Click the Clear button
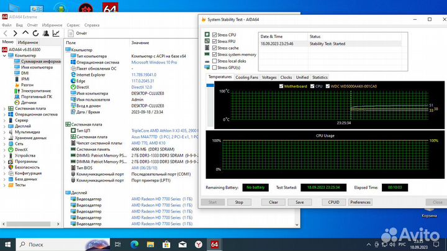The image size is (447, 251). tap(273, 202)
